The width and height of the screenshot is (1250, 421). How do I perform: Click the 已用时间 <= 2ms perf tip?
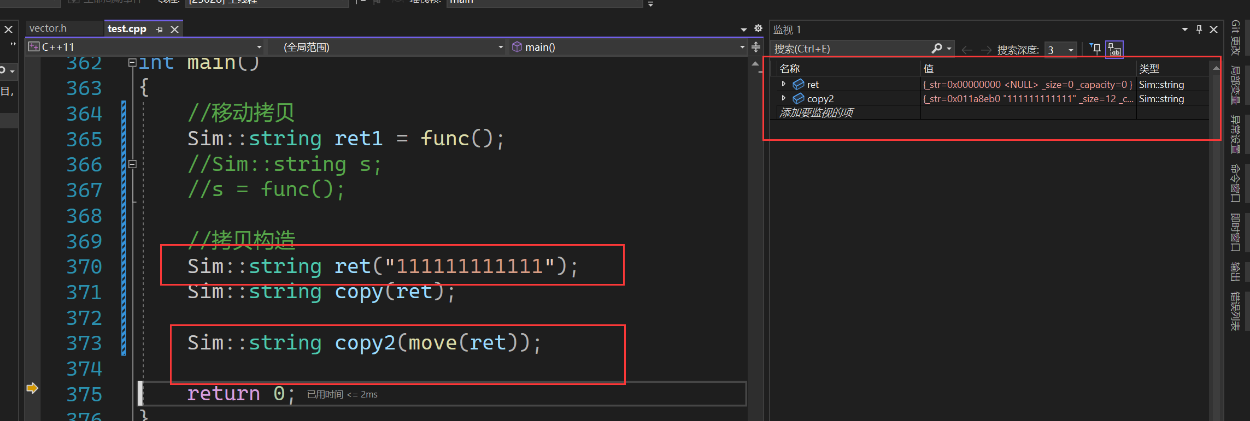coord(342,394)
